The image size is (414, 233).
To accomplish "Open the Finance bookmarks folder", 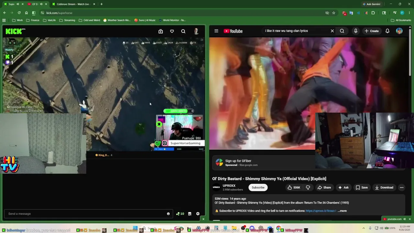I will coord(33,20).
